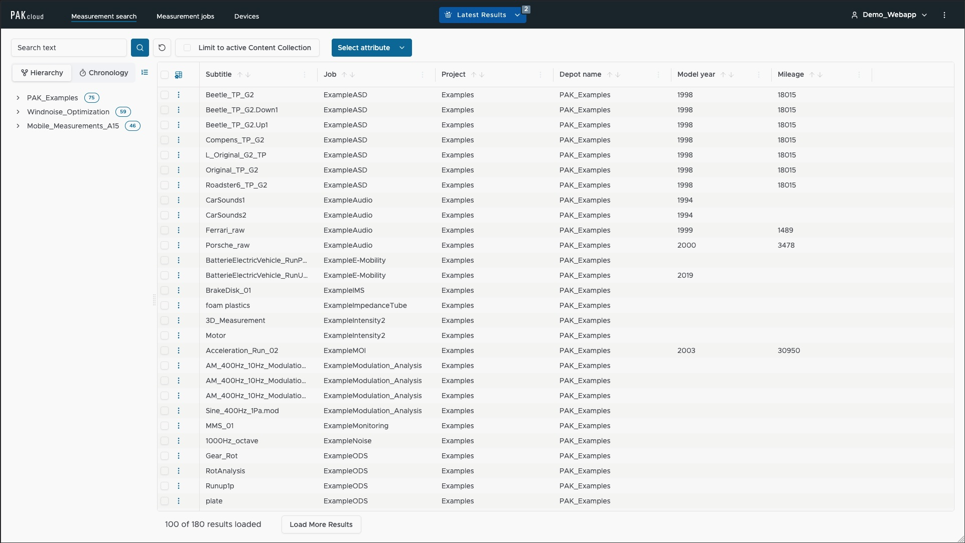Open the kebab menu in the top-right header
This screenshot has height=543, width=965.
tap(944, 15)
